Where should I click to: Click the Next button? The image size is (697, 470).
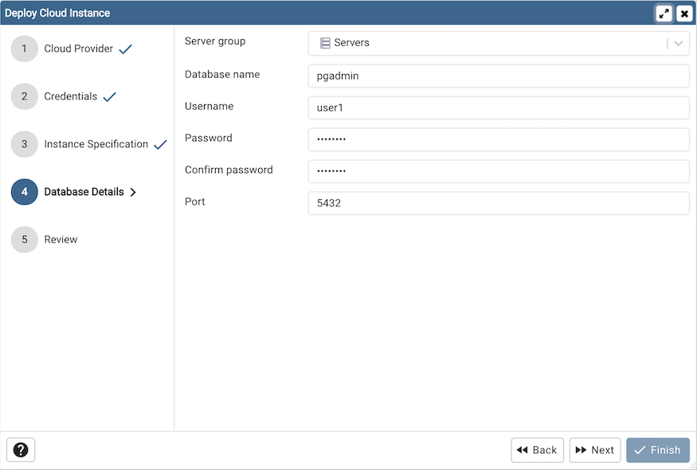(594, 450)
